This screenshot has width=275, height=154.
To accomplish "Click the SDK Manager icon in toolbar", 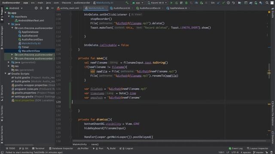I will click(x=261, y=3).
